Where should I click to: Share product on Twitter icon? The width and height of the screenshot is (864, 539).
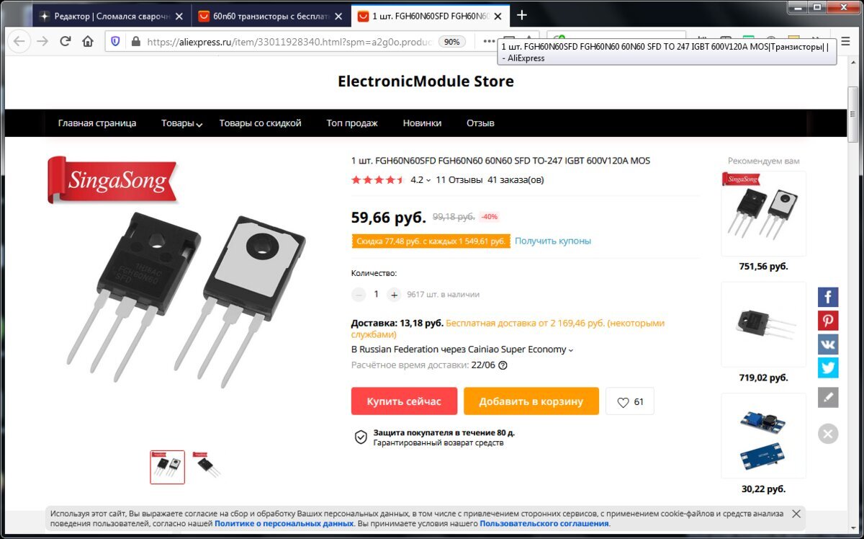[x=828, y=368]
